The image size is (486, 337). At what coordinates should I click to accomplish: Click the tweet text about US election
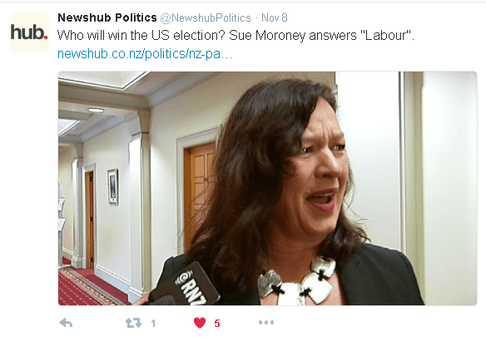coord(236,36)
